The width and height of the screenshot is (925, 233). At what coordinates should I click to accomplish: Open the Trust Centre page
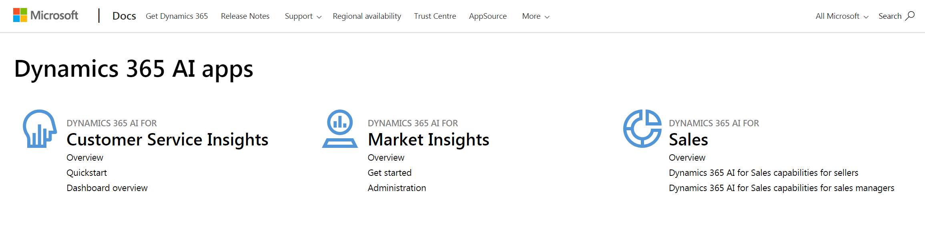(435, 16)
